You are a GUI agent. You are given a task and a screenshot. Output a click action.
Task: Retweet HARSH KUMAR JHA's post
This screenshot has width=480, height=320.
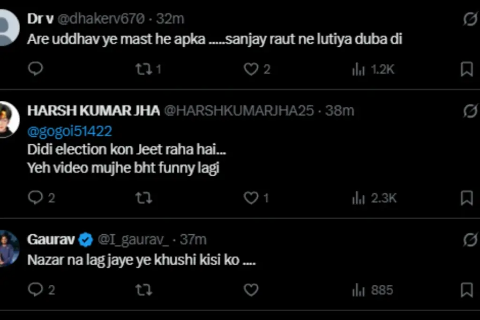coord(143,198)
